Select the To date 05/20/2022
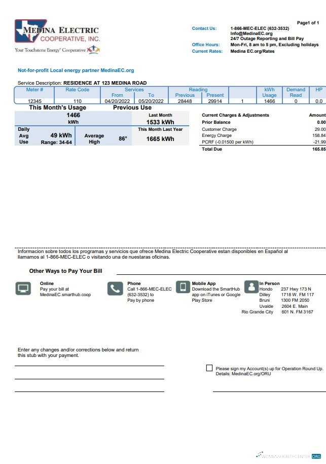Image resolution: width=326 pixels, height=464 pixels. (x=151, y=101)
